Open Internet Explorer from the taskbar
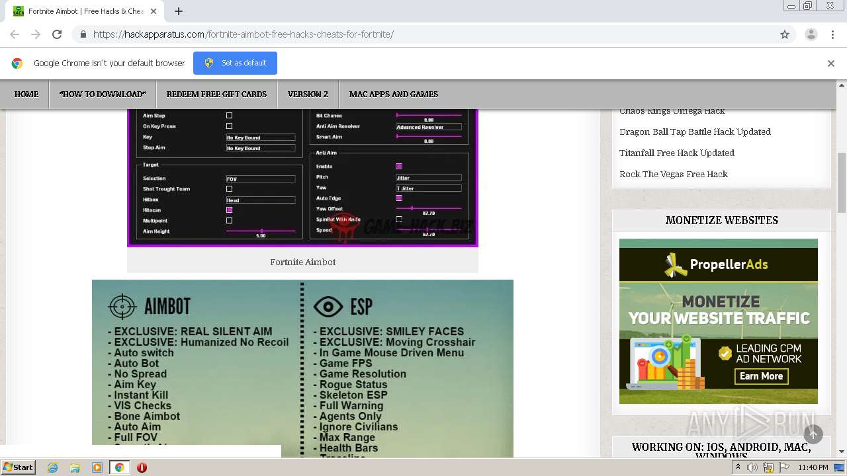Viewport: 847px width, 476px height. 52,467
